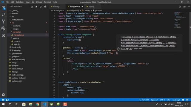Image resolution: width=191 pixels, height=107 pixels.
Task: Open the Debug menu
Action: [39, 2]
